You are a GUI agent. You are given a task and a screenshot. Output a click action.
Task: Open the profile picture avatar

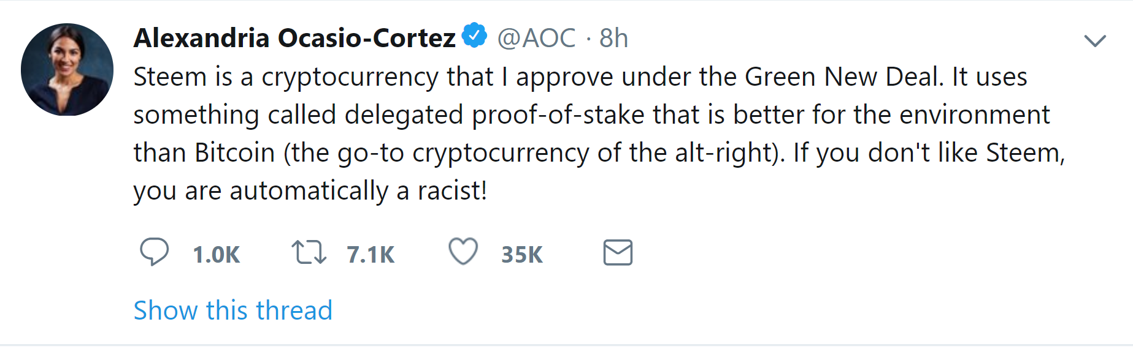[67, 70]
